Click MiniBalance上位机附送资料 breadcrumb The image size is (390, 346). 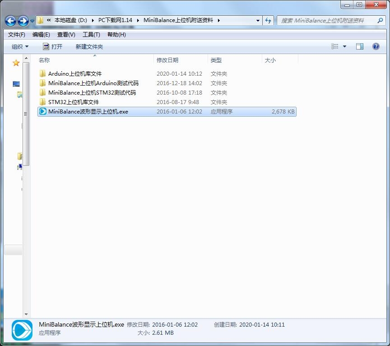click(178, 20)
